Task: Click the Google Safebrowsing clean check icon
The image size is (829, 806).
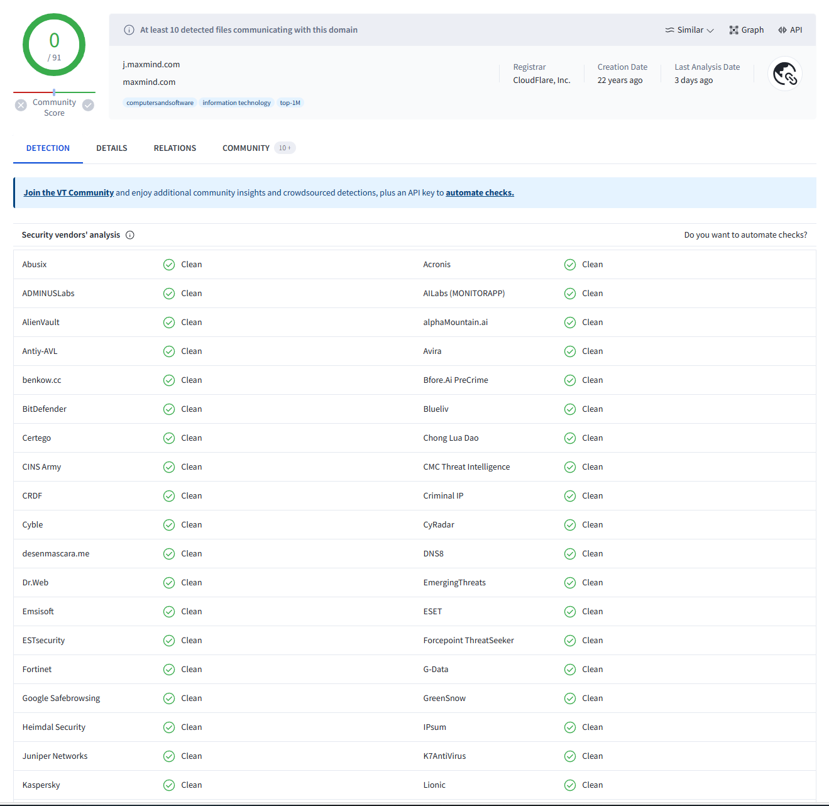Action: (169, 698)
